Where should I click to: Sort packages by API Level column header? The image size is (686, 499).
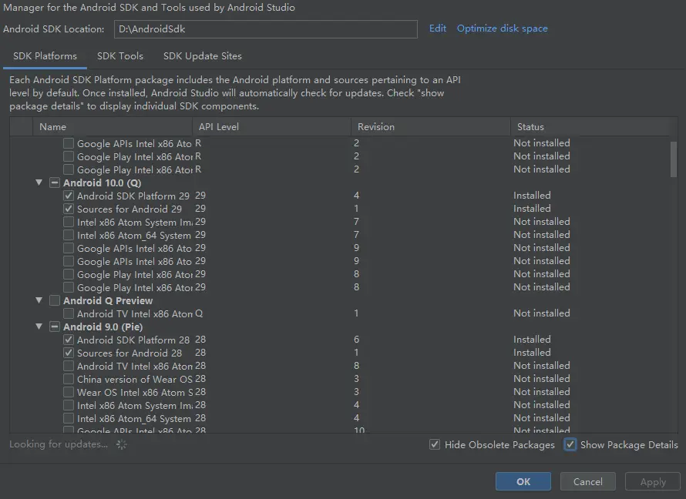point(219,127)
